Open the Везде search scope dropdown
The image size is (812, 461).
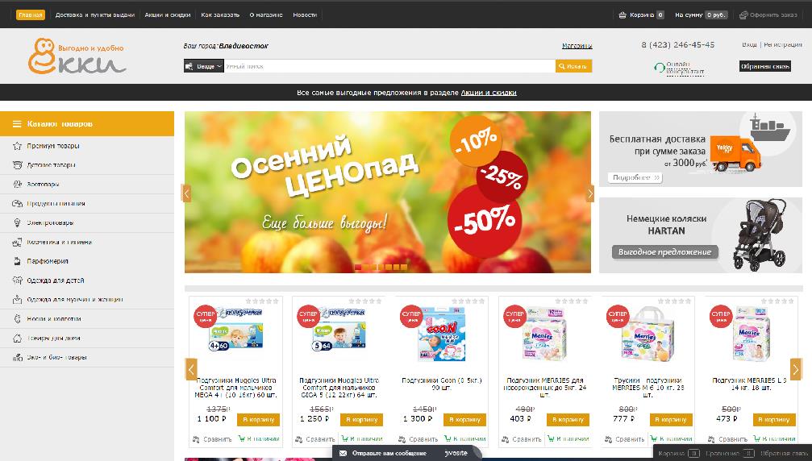[x=203, y=66]
